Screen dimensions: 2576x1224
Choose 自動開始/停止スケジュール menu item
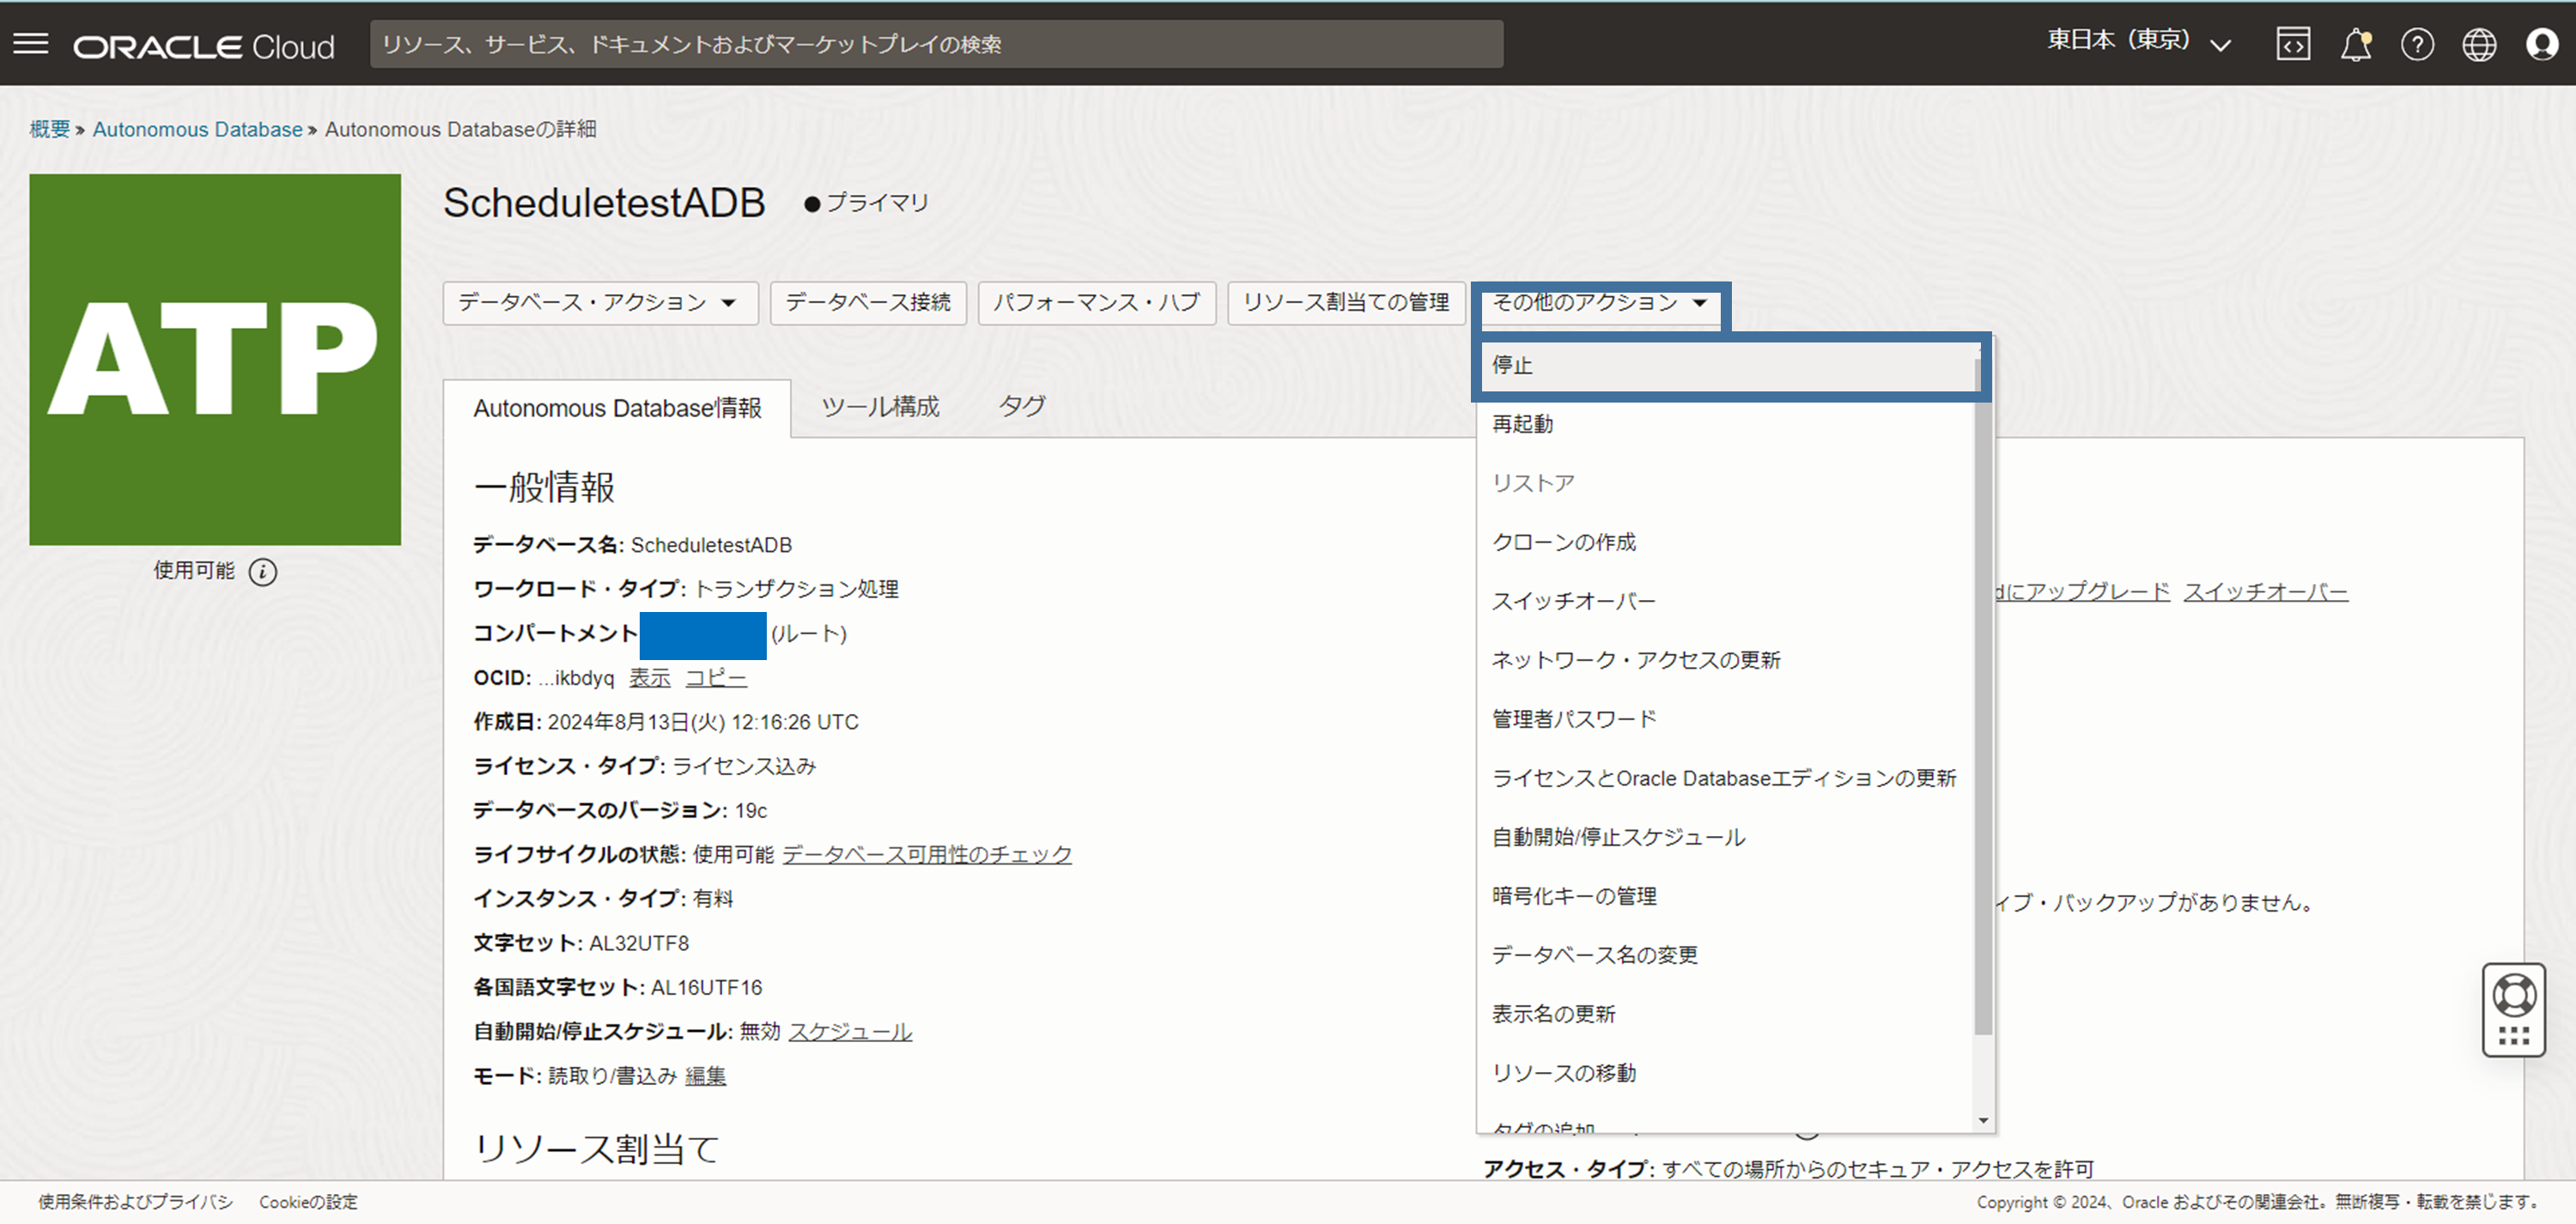coord(1618,837)
